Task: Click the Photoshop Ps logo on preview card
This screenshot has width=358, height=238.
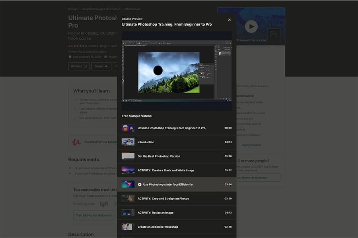Action: click(274, 35)
